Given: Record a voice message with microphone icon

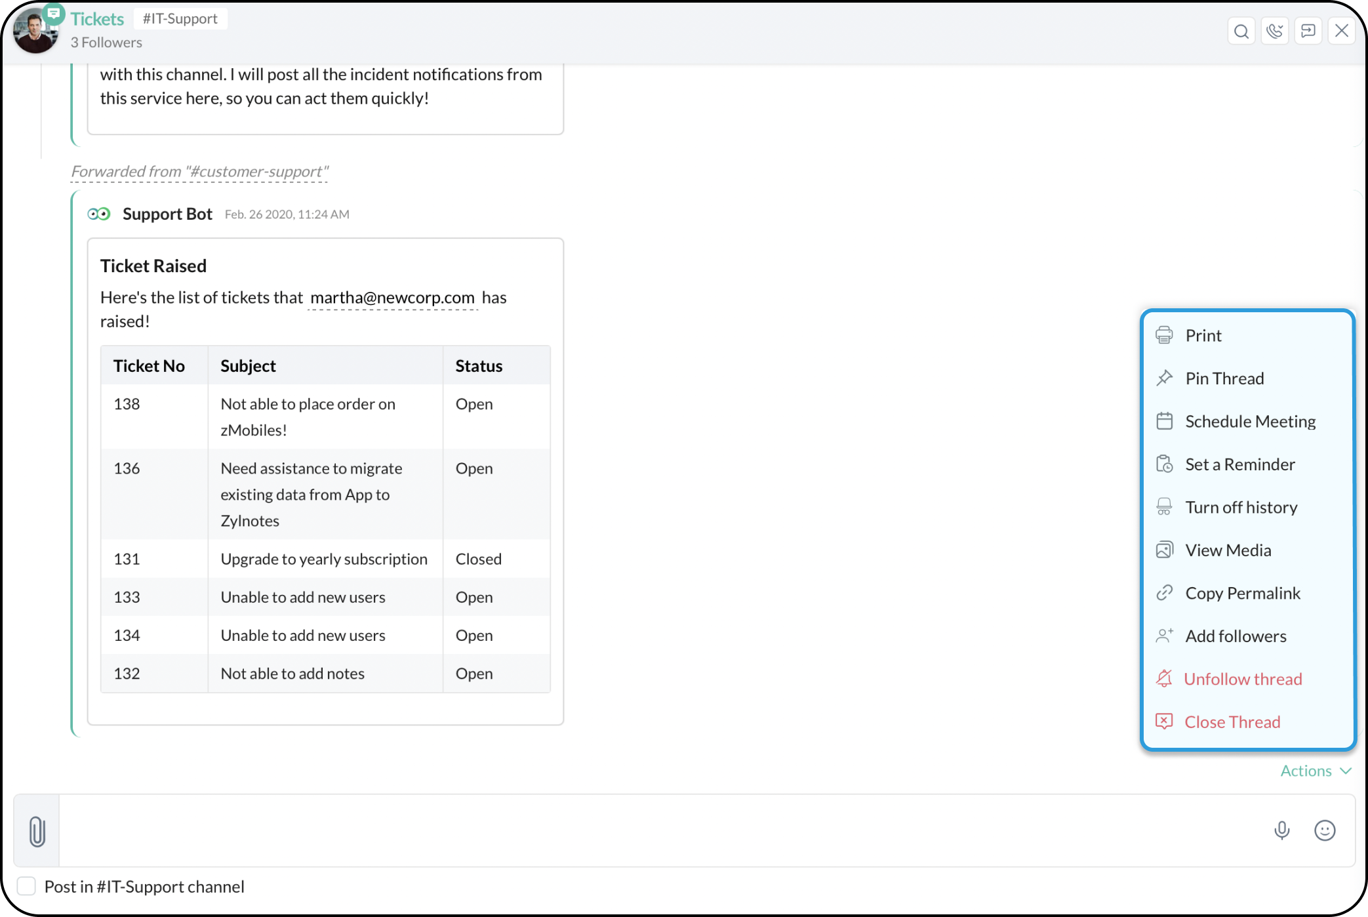Looking at the screenshot, I should click(1281, 830).
